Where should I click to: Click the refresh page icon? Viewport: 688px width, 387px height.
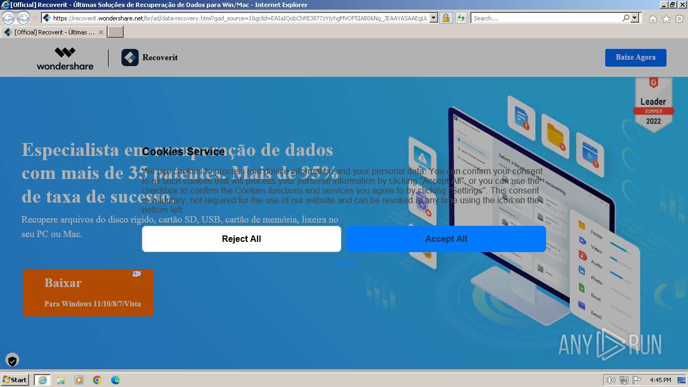tap(461, 18)
